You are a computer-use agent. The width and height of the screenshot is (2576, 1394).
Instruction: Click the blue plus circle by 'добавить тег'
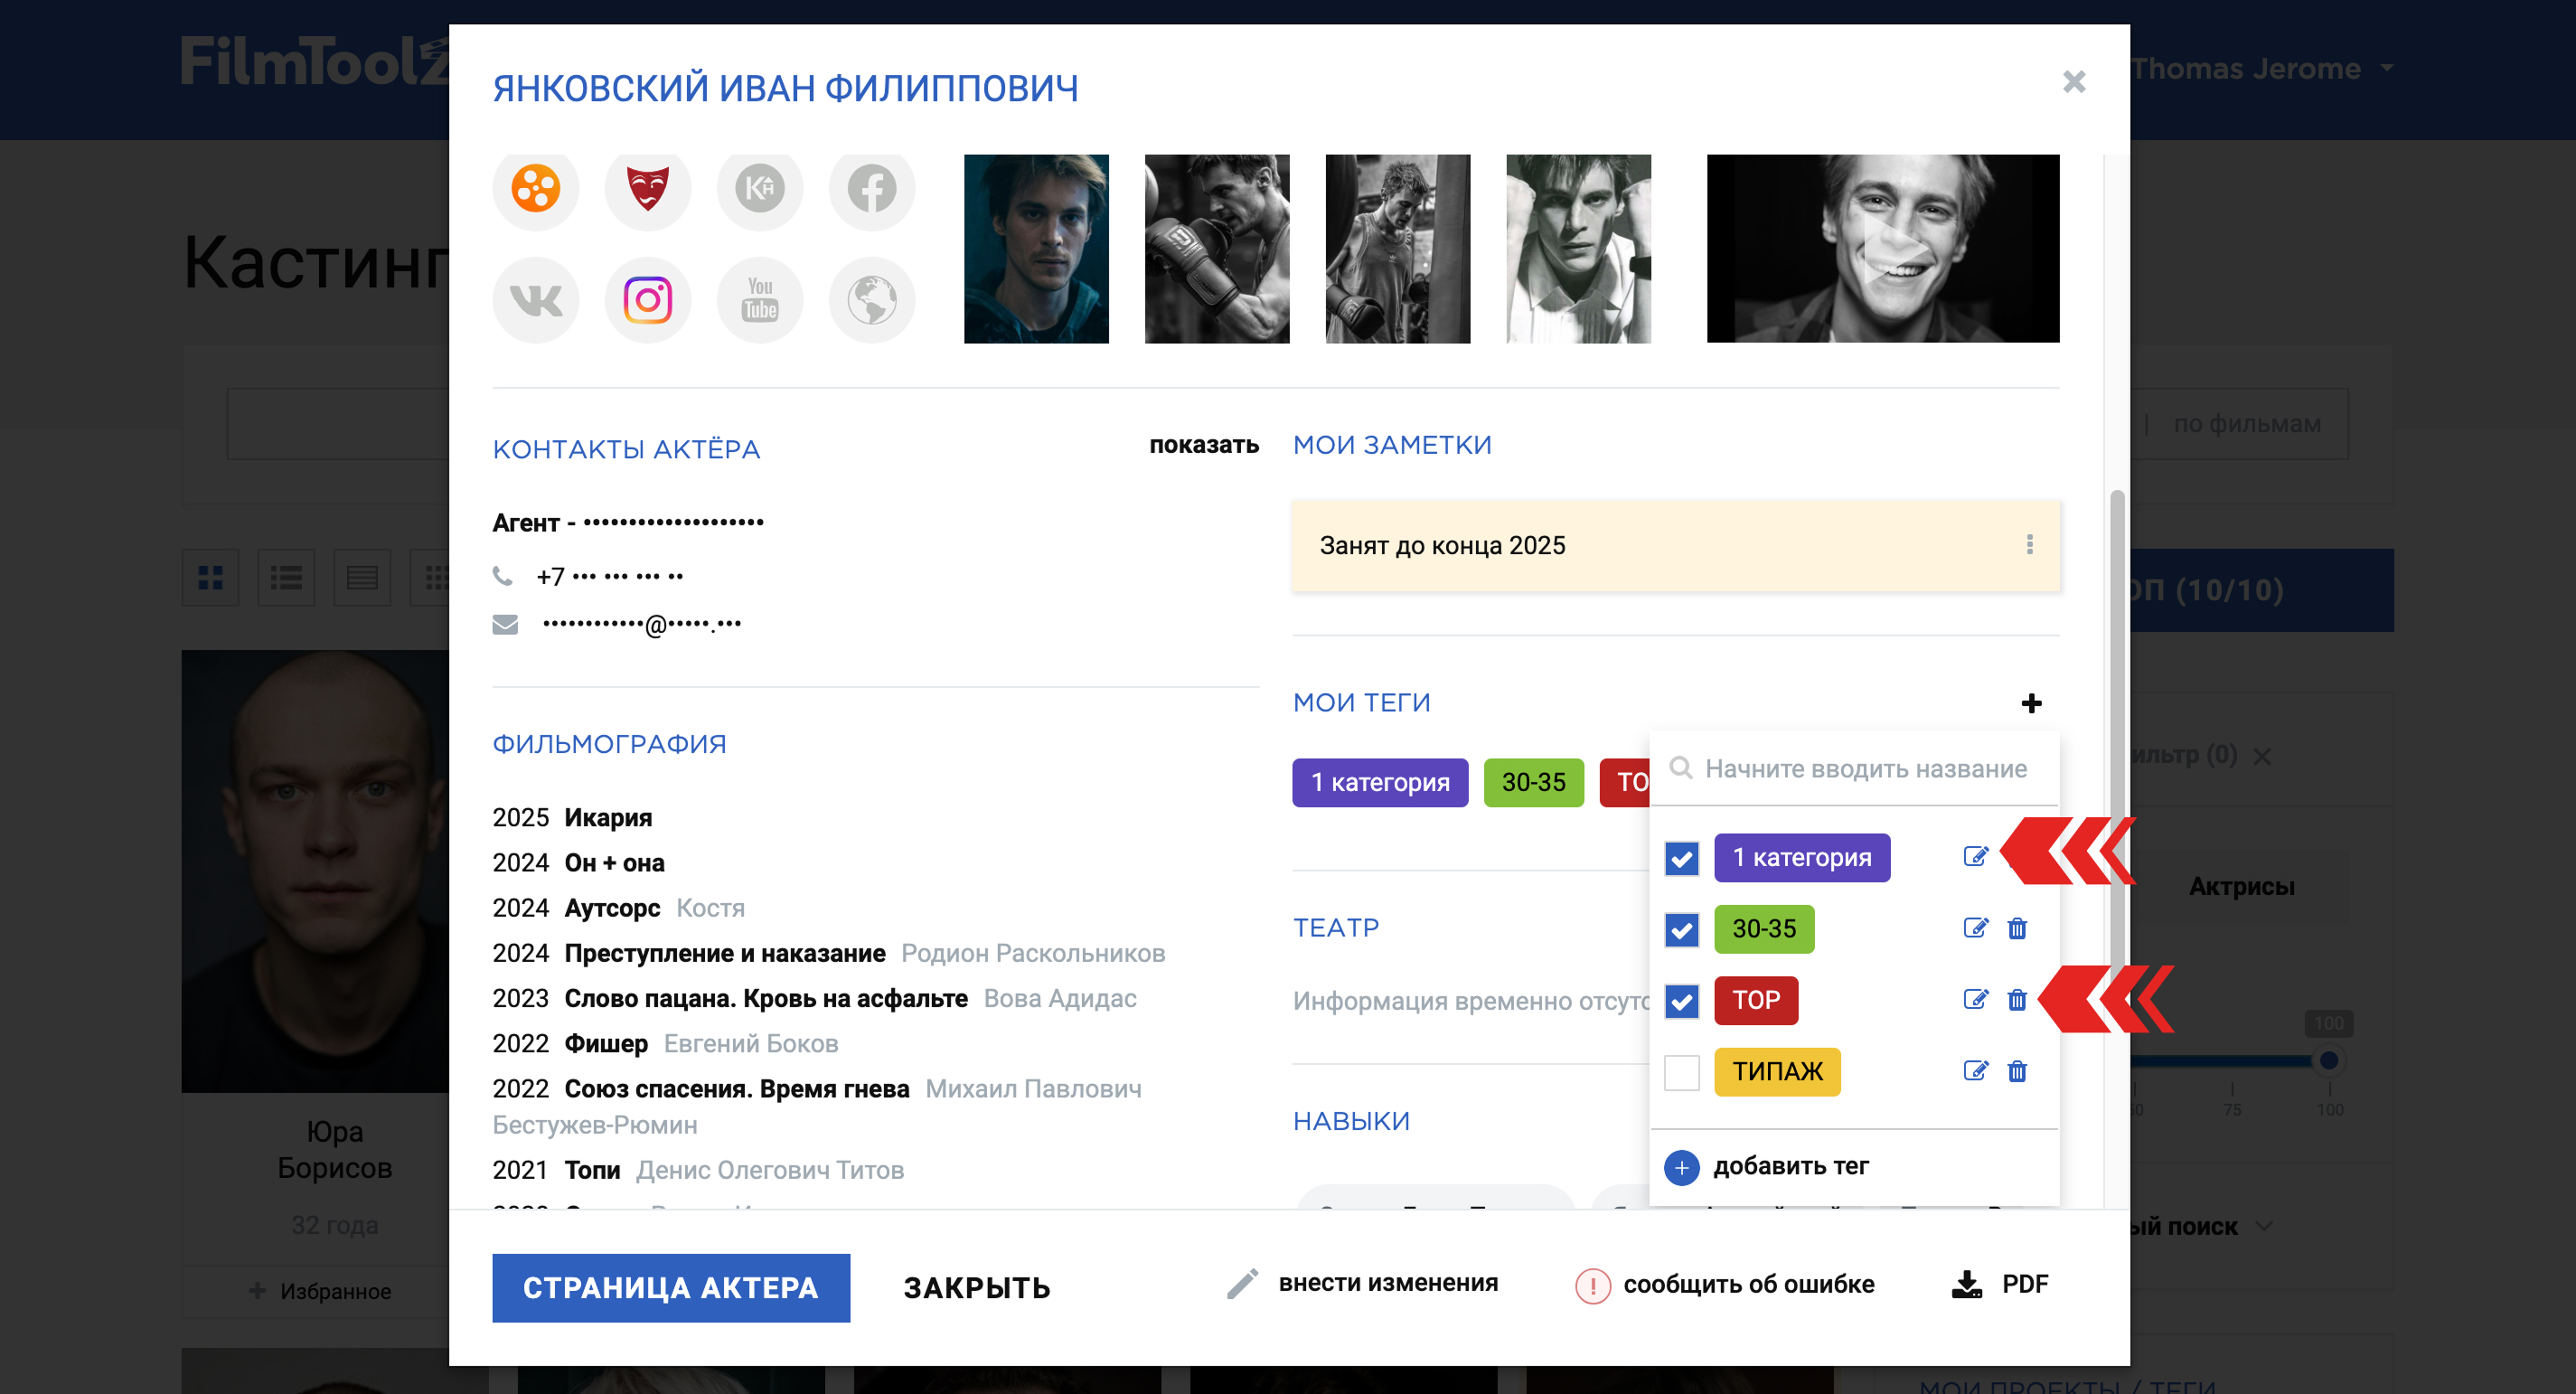pos(1681,1167)
